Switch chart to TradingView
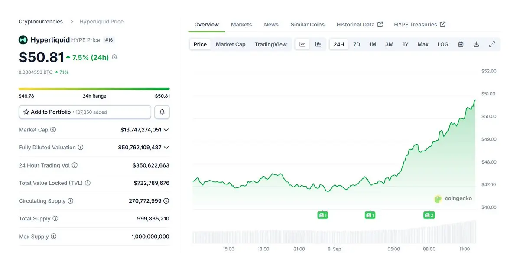520x253 pixels. click(x=271, y=44)
